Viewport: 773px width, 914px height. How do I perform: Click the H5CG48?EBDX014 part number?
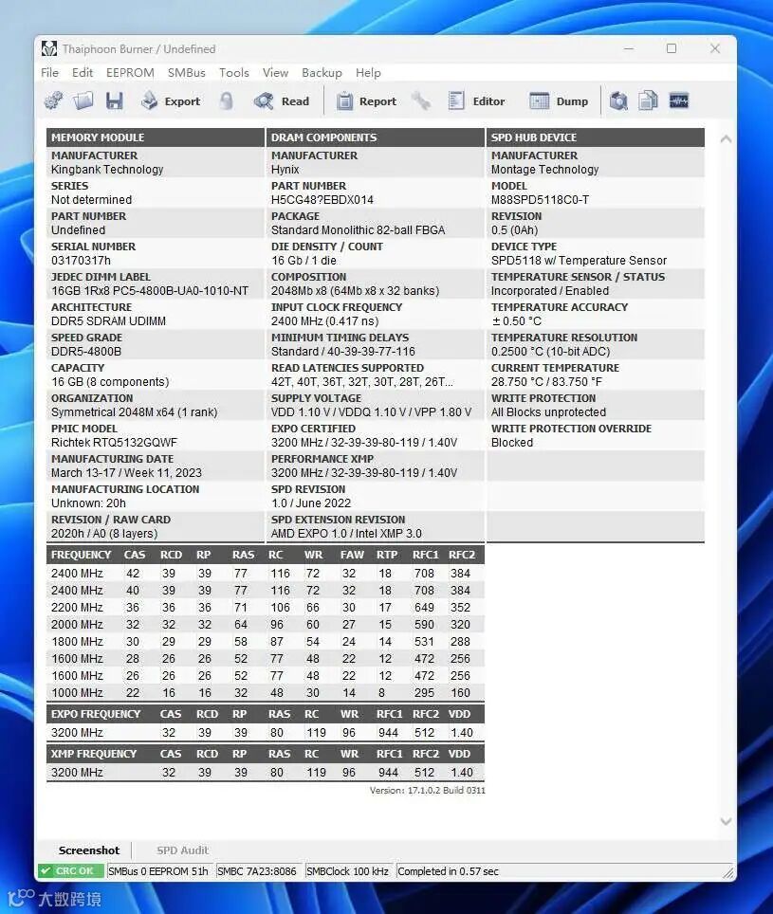click(322, 200)
